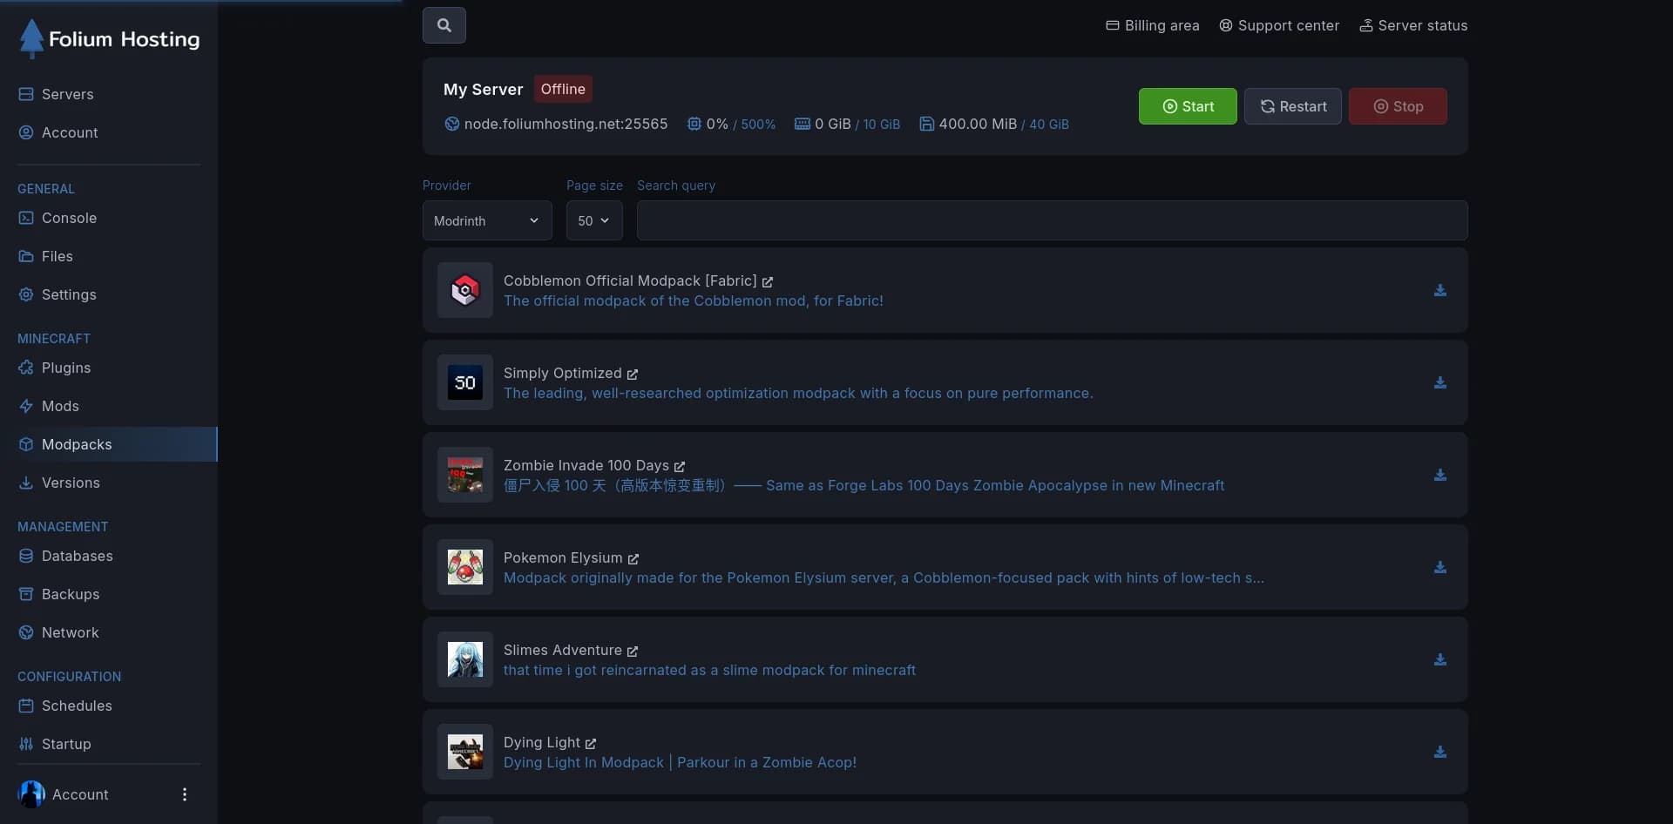This screenshot has width=1673, height=824.
Task: Open the Page size dropdown showing 50
Action: [594, 220]
